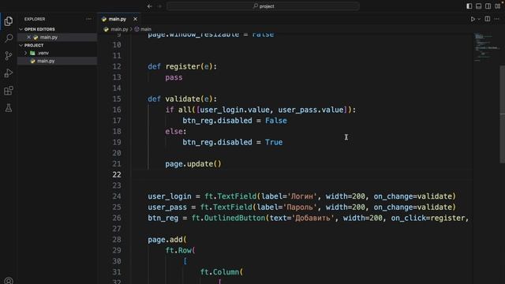Click 'ft.Column(' on line 31
This screenshot has width=505, height=284.
pyautogui.click(x=222, y=272)
